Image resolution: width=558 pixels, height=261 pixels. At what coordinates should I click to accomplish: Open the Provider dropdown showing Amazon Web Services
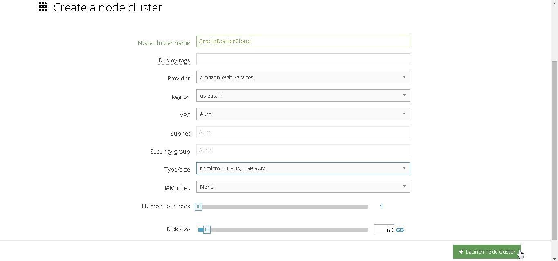point(303,77)
